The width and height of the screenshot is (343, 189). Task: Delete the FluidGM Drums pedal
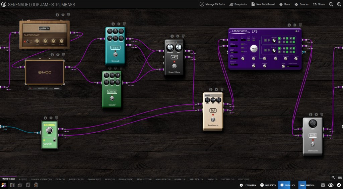tap(56, 118)
